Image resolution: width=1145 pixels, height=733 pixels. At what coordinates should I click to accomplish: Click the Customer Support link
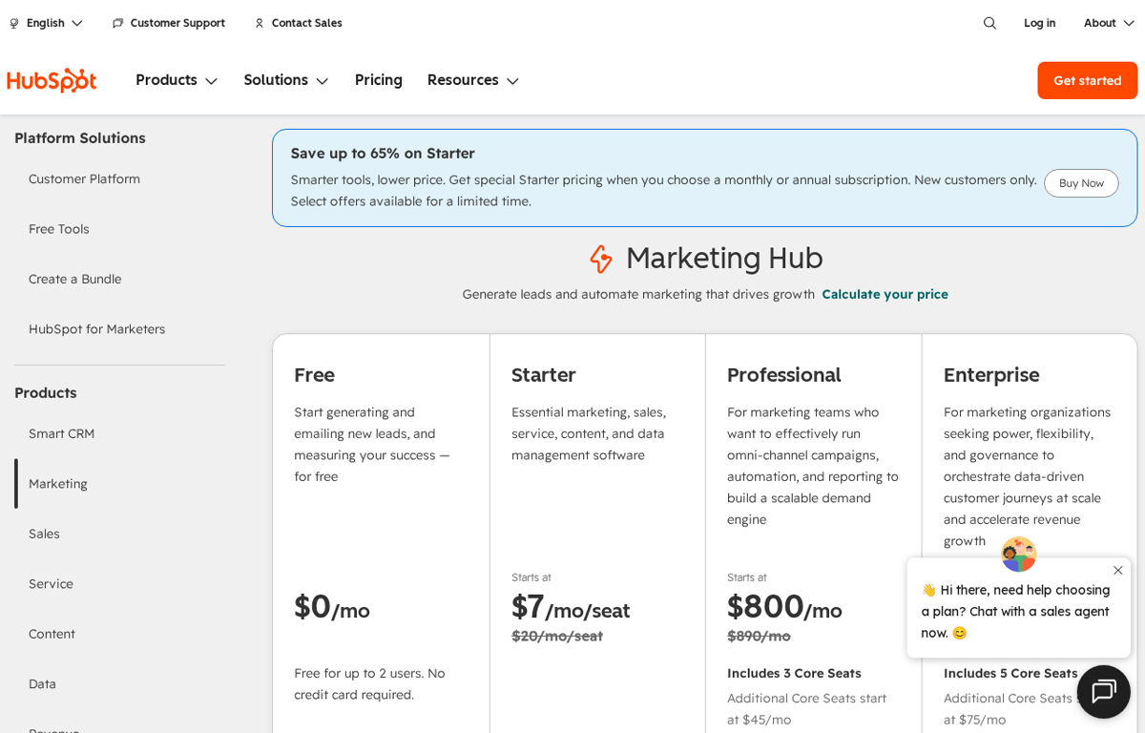[x=177, y=23]
